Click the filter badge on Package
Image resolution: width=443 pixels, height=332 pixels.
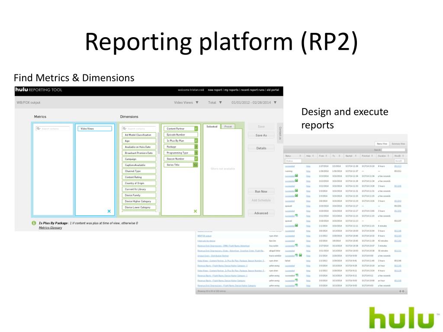tap(196, 147)
